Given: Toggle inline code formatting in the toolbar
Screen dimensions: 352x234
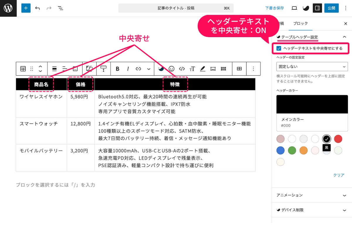Looking at the screenshot, I should [182, 69].
